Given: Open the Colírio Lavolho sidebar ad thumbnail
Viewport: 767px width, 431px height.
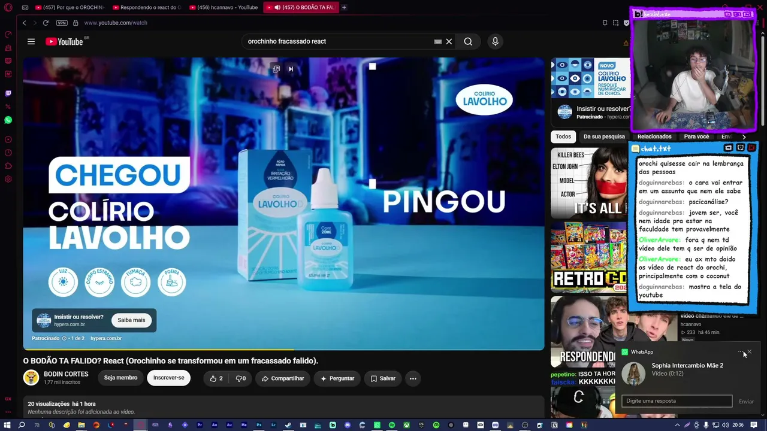Looking at the screenshot, I should point(590,78).
